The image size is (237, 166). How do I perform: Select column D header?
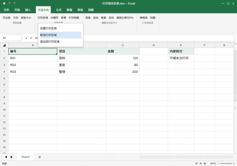click(x=154, y=45)
